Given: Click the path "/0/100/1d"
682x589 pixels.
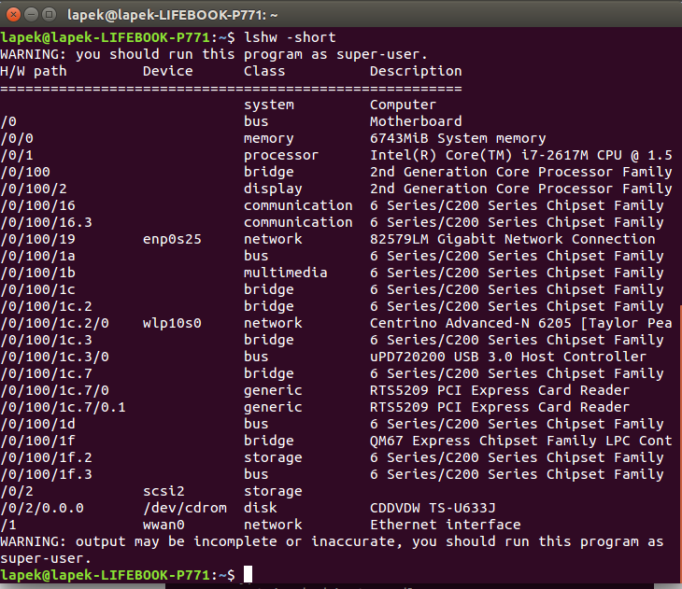Looking at the screenshot, I should point(38,424).
